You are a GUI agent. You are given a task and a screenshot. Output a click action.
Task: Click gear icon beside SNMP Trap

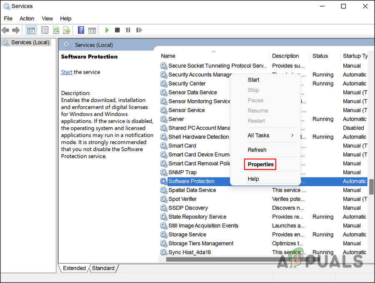pyautogui.click(x=164, y=172)
